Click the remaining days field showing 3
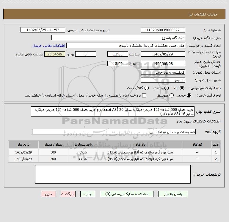 pos(86,54)
